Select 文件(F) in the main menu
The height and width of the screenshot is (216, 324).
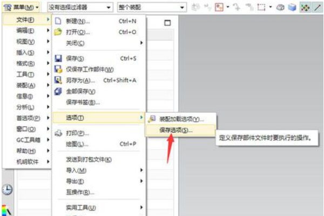click(x=27, y=20)
